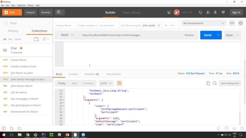Click the blue Send button

[208, 35]
